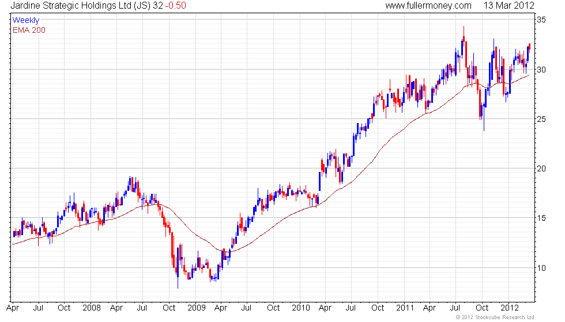Click the 10 price axis label
565x322 pixels.
click(x=541, y=268)
